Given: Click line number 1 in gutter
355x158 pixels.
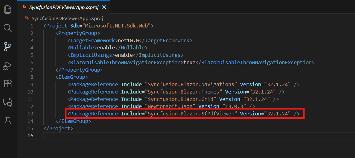Looking at the screenshot, I should point(32,26).
